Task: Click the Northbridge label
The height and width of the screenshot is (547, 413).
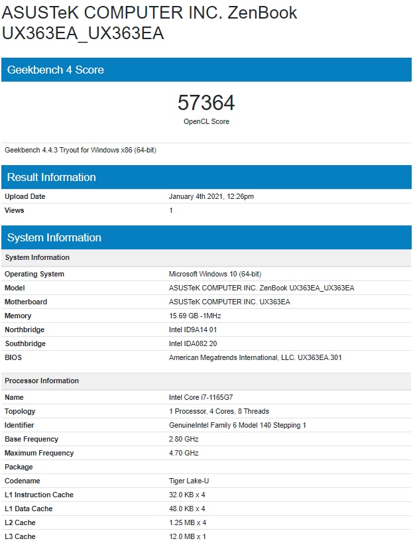Action: tap(25, 330)
